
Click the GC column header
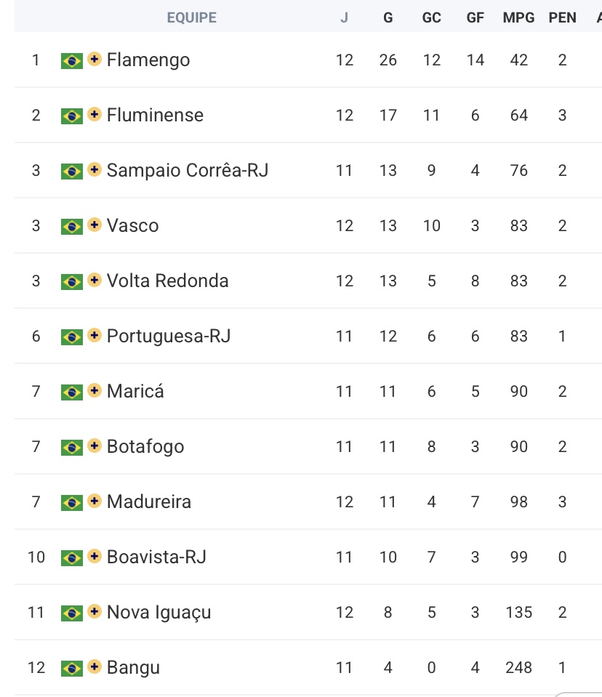point(431,17)
